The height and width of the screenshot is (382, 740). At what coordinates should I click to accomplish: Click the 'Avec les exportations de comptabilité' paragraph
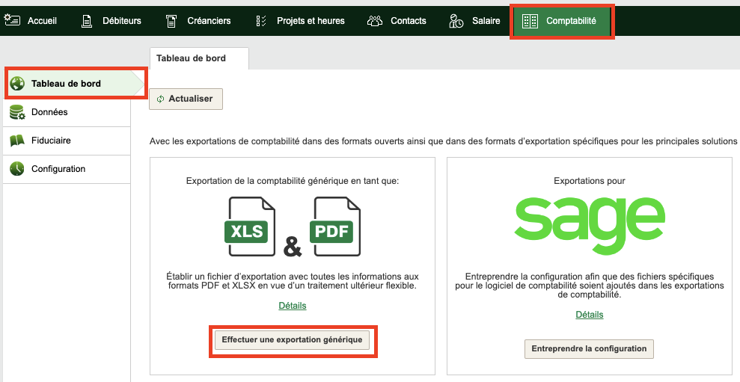click(443, 141)
